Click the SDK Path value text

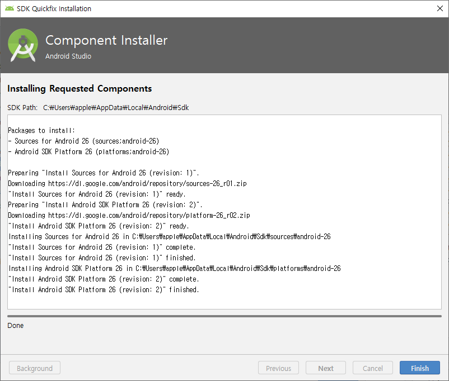pyautogui.click(x=116, y=107)
